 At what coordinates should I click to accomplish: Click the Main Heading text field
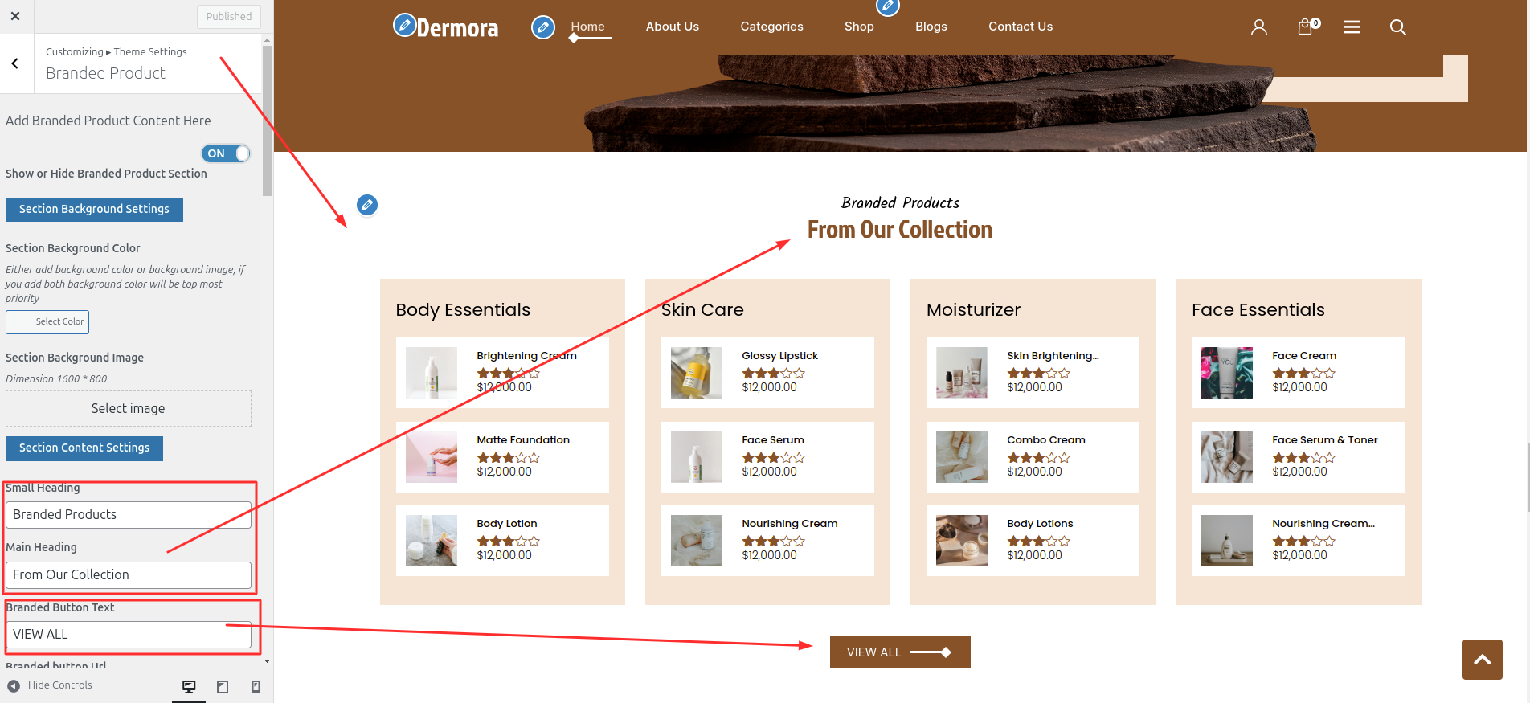coord(129,575)
